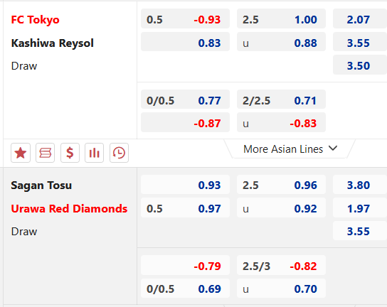Click FC Tokyo team name
Image resolution: width=387 pixels, height=307 pixels.
pos(36,20)
